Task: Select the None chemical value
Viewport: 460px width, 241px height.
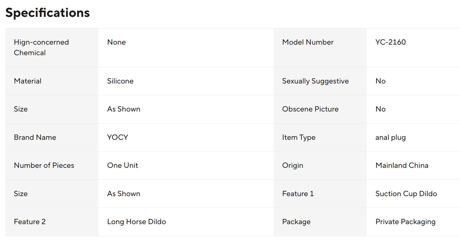Action: tap(116, 42)
